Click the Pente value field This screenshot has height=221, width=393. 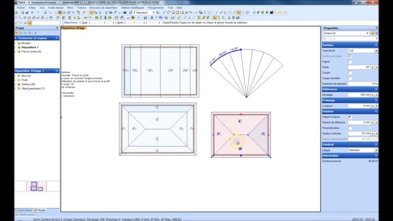[x=359, y=67]
